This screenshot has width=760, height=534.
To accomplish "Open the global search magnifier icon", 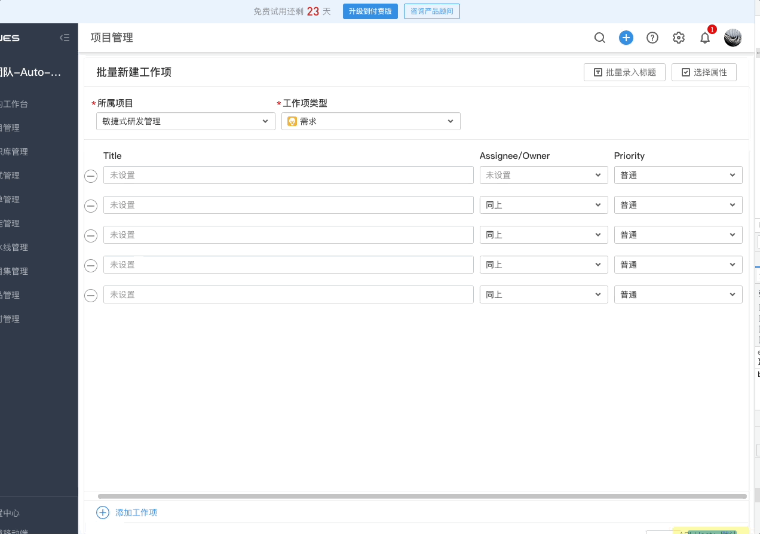I will pyautogui.click(x=600, y=37).
